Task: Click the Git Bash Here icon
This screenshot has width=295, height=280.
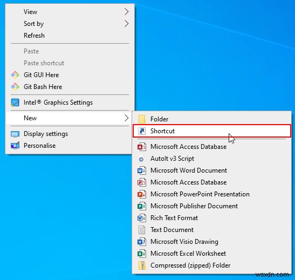Action: pos(15,87)
